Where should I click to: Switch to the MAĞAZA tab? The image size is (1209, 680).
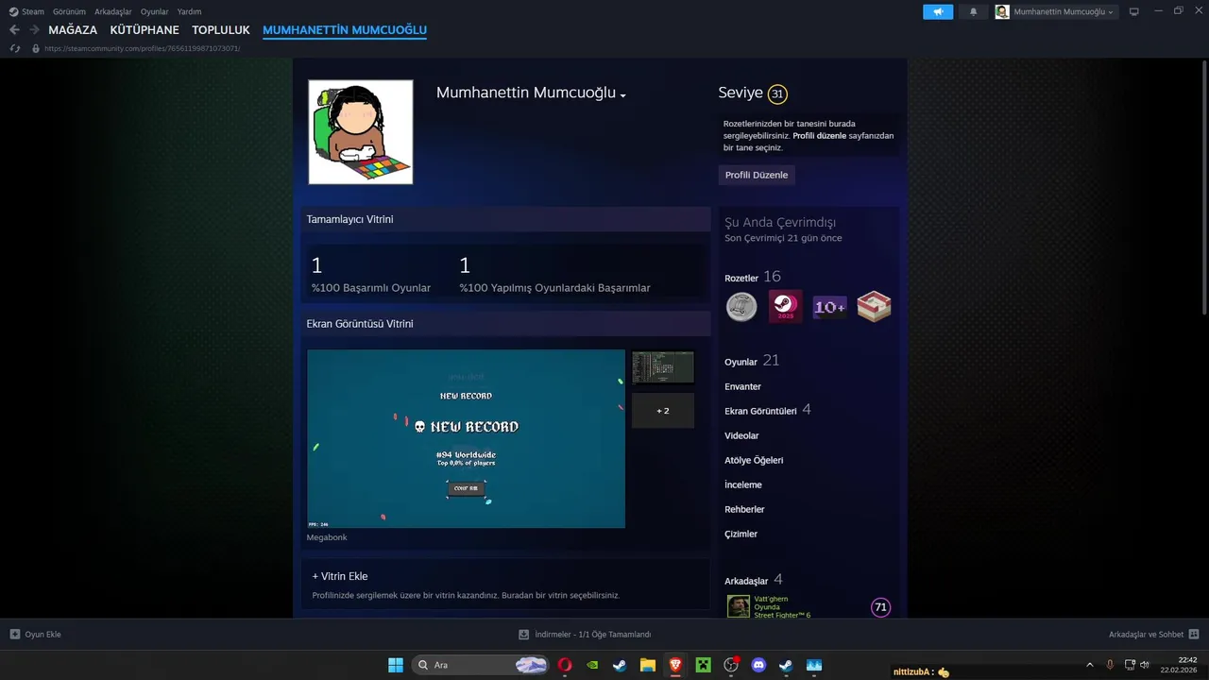pyautogui.click(x=73, y=30)
